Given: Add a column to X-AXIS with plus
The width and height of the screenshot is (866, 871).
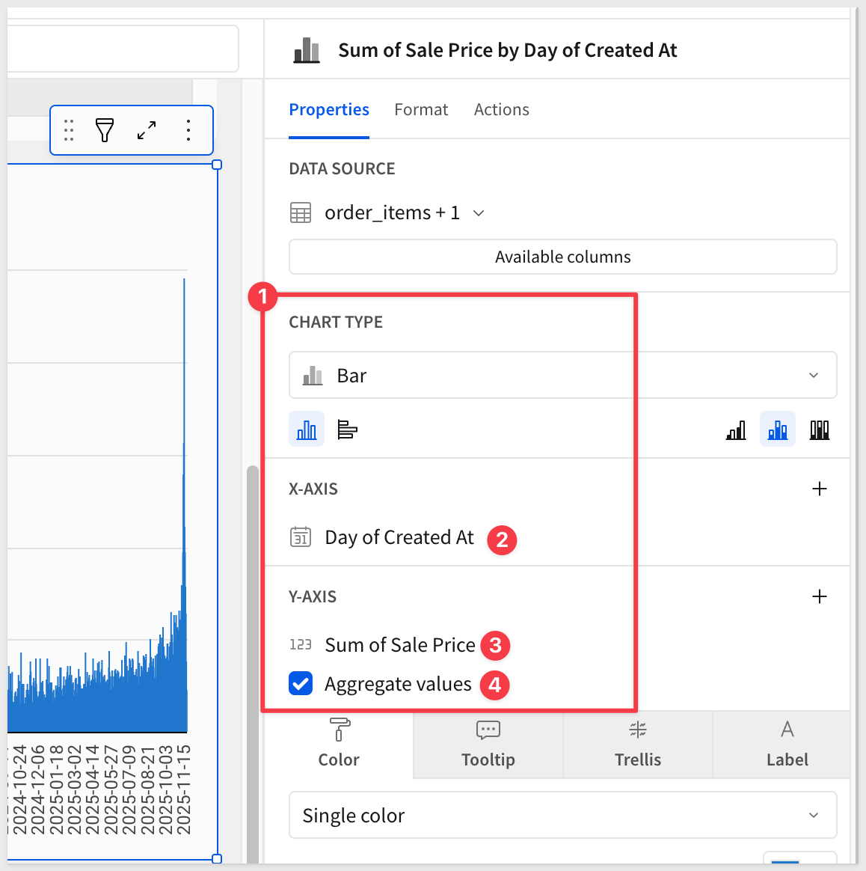Looking at the screenshot, I should point(820,489).
